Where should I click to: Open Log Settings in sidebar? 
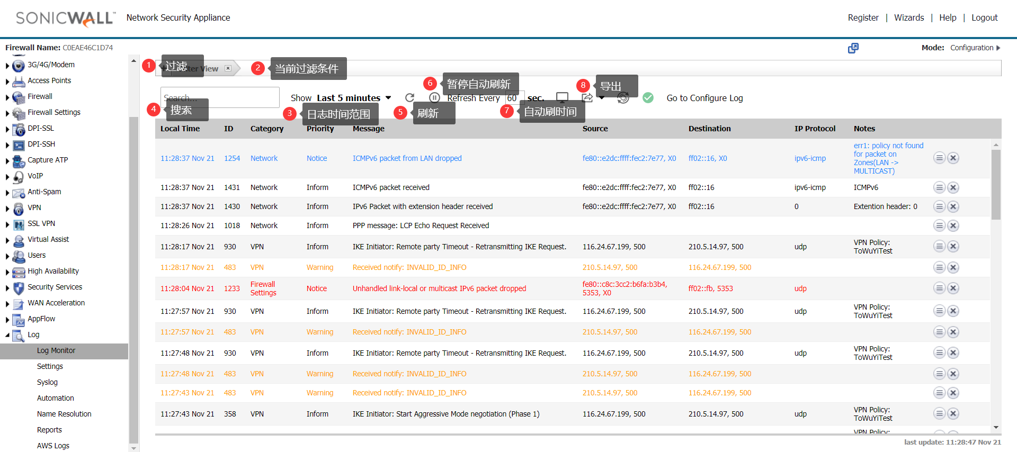(x=50, y=366)
